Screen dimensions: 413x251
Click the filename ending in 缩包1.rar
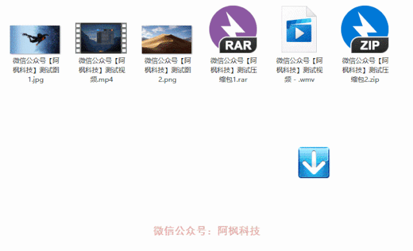233,70
